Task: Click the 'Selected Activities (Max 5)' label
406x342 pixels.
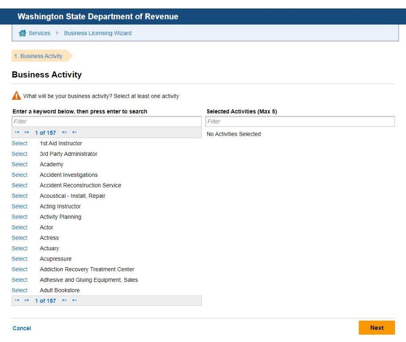Action: click(242, 111)
